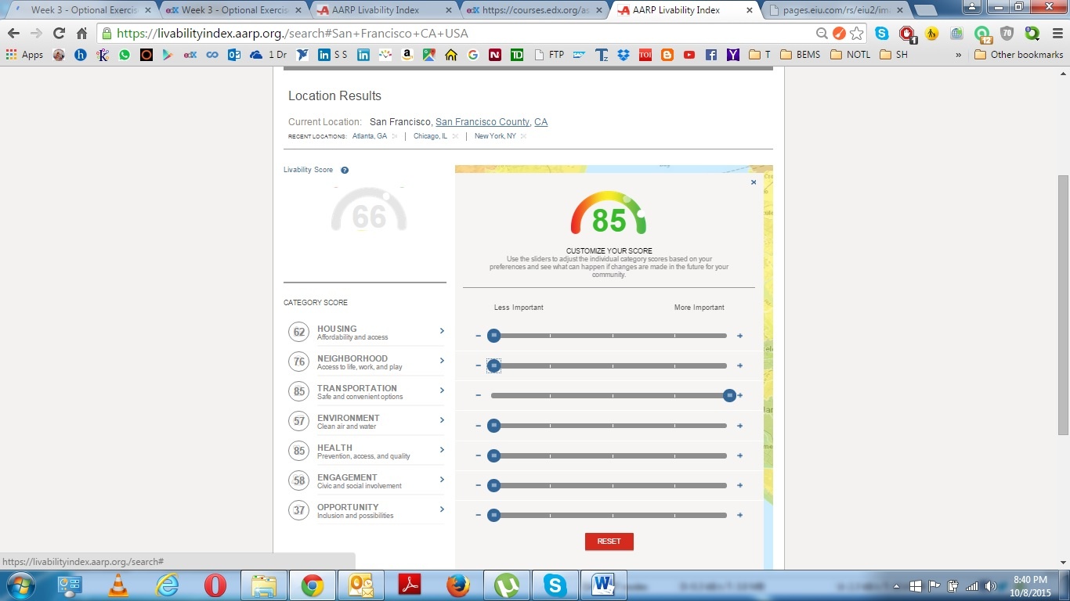Open the Facebook bookmark
1070x601 pixels.
711,55
